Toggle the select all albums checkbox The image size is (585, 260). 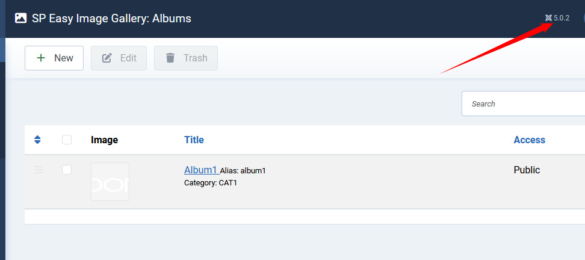tap(67, 140)
